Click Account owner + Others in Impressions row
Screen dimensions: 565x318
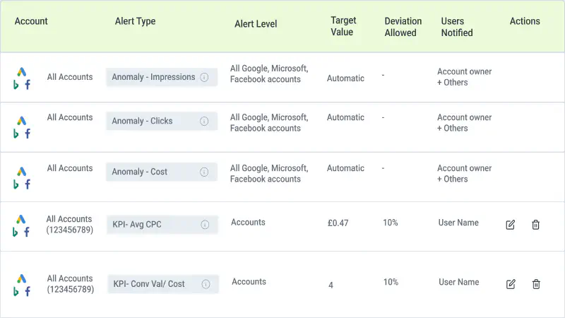(x=464, y=77)
